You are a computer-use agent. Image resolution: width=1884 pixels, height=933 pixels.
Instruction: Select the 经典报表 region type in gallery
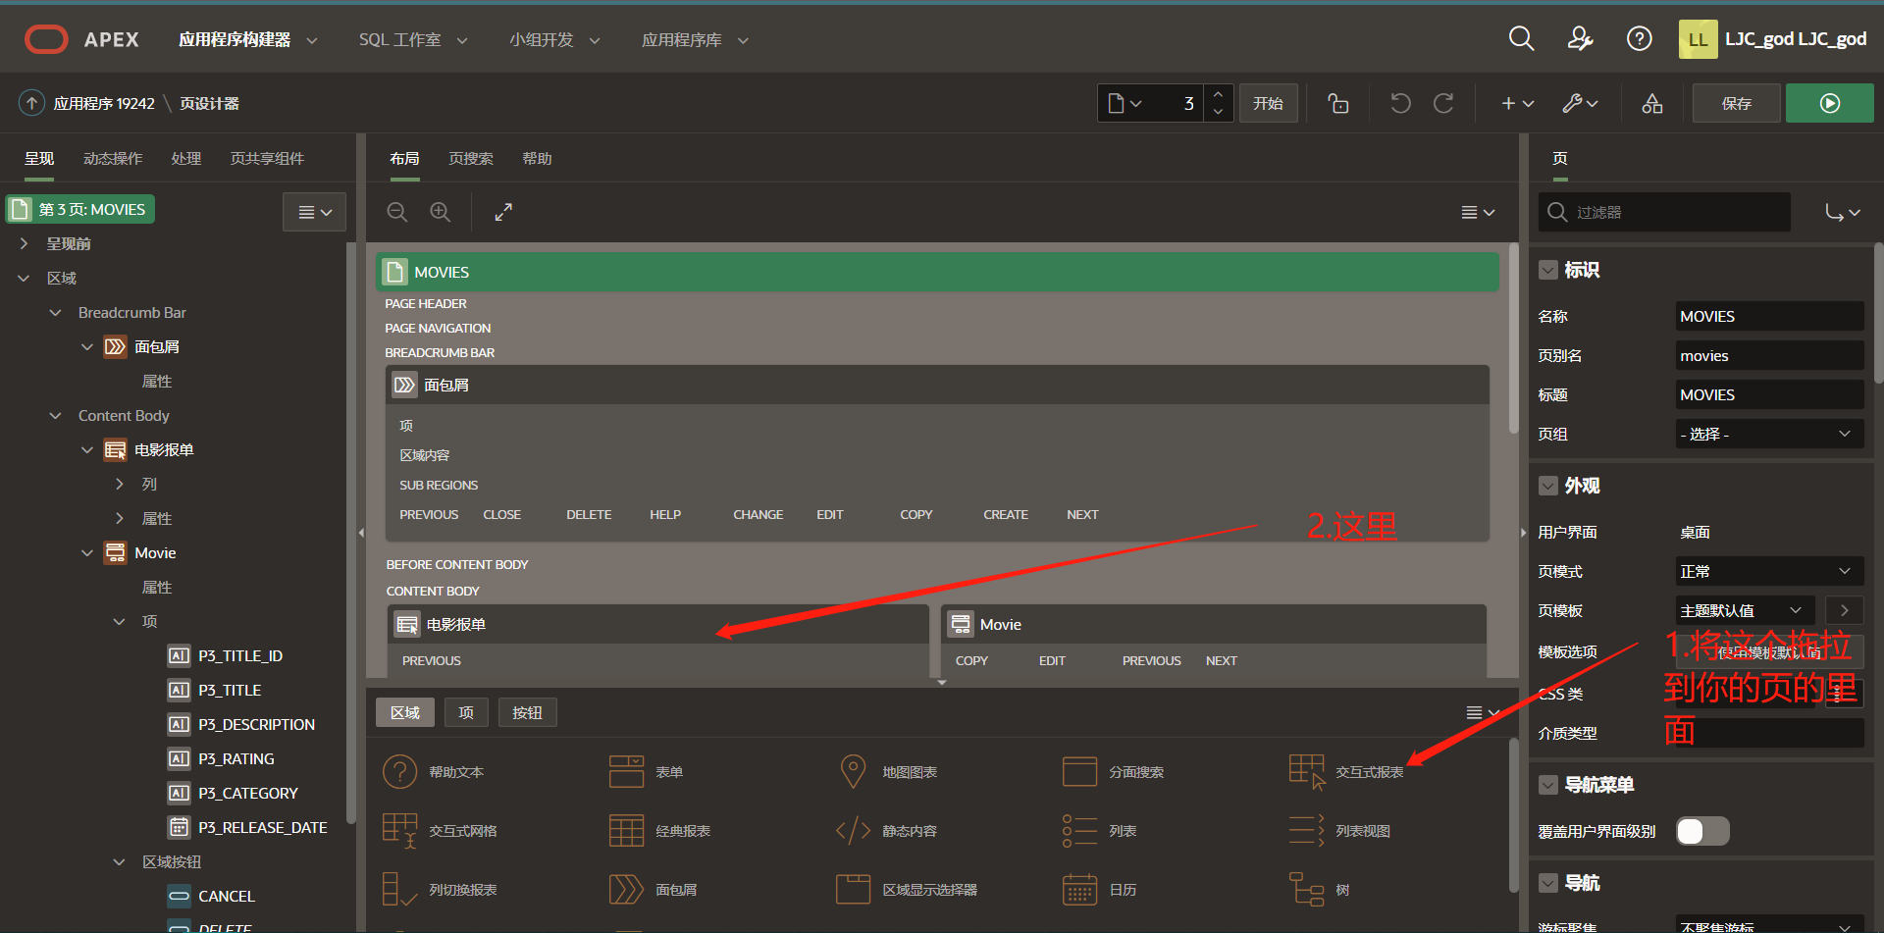658,831
